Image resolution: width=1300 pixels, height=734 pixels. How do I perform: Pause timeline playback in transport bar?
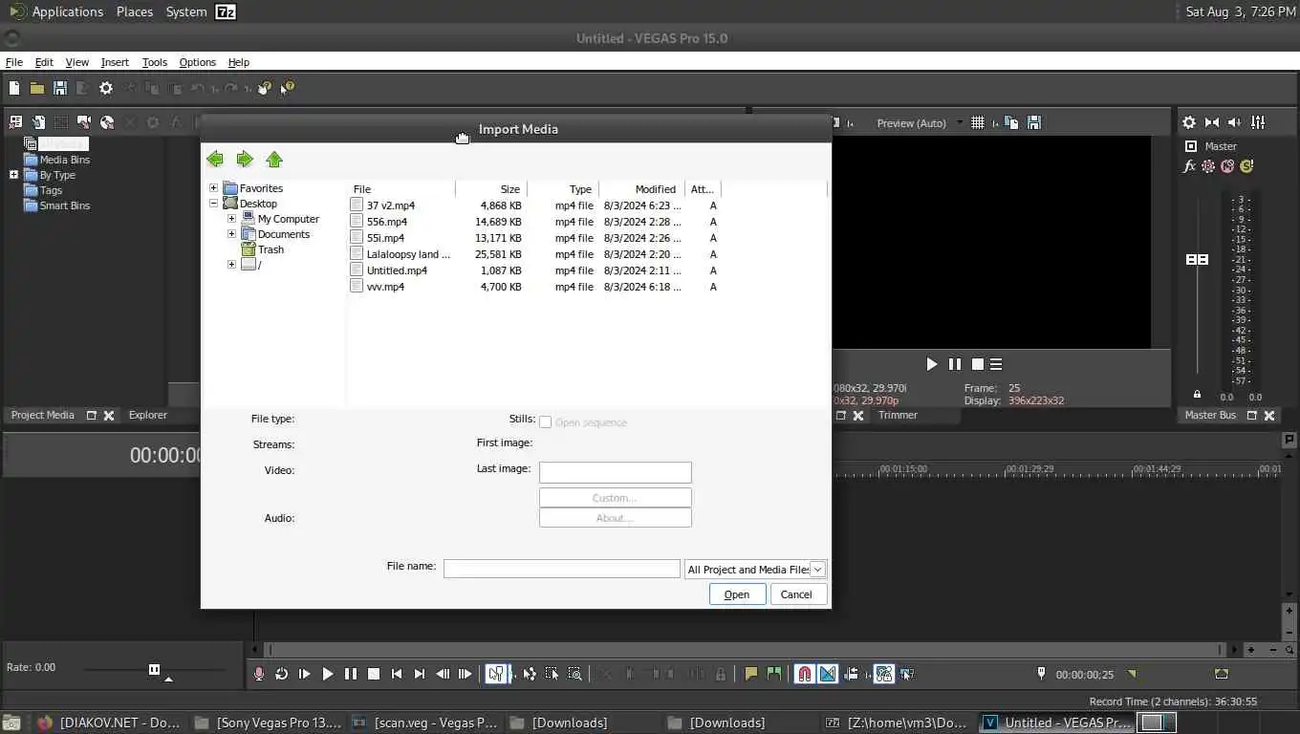[x=351, y=674]
